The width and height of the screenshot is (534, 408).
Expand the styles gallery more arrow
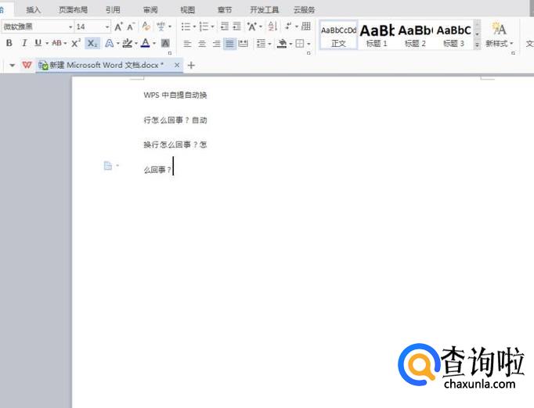pos(477,45)
